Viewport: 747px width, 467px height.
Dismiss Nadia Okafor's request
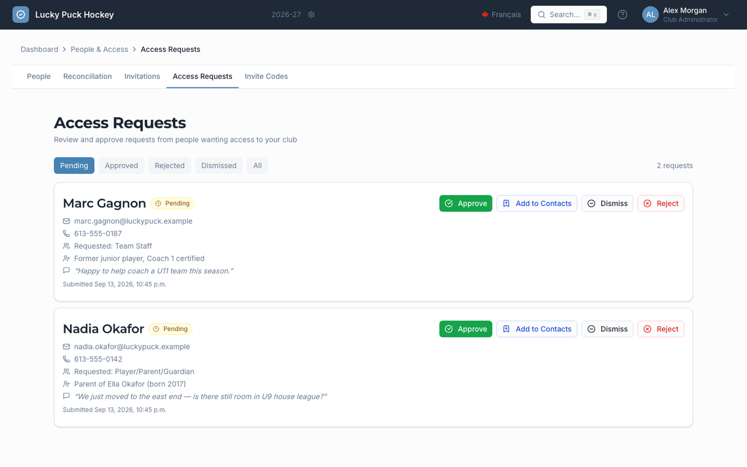(x=608, y=329)
